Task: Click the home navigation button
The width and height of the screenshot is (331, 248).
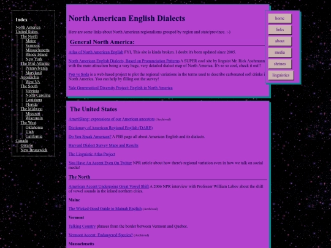Action: point(280,18)
